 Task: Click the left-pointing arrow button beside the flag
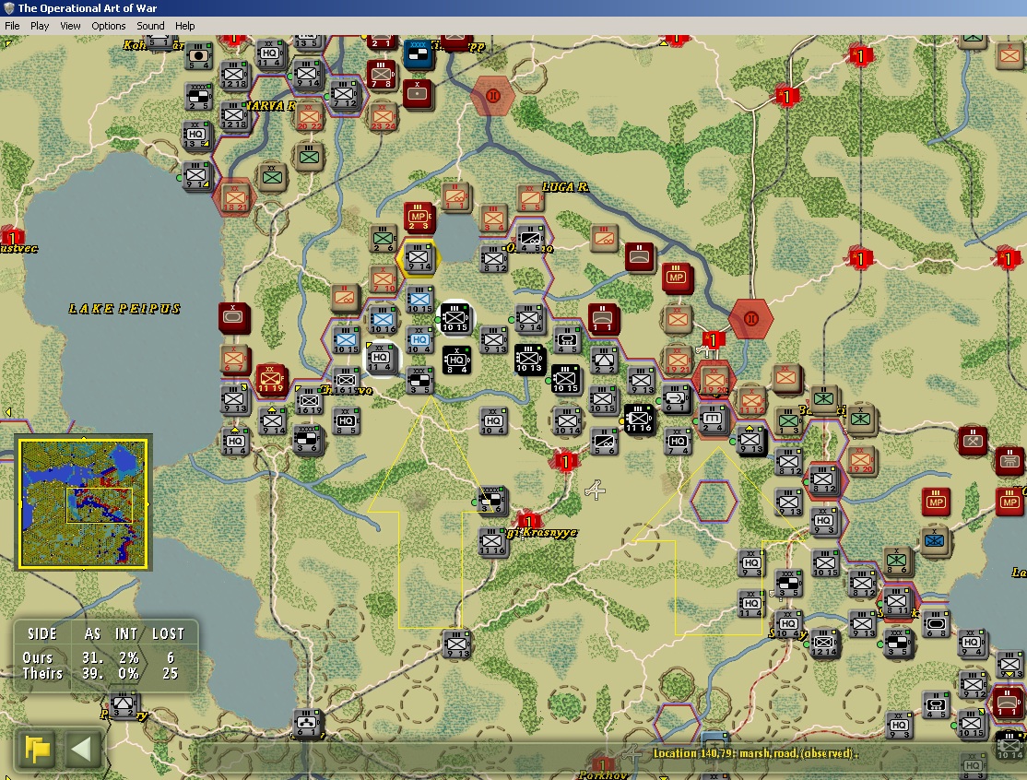82,748
